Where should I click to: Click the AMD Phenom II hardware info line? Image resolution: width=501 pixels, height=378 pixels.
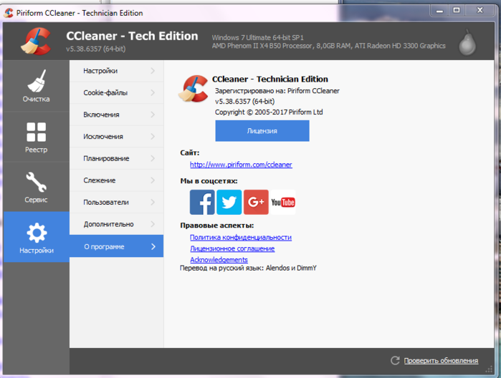tap(328, 46)
